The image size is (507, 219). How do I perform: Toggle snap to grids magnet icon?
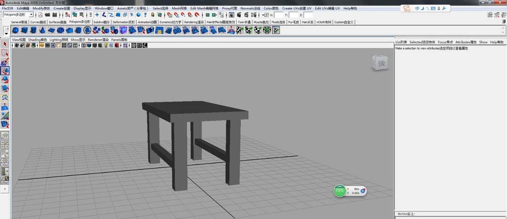(x=170, y=15)
